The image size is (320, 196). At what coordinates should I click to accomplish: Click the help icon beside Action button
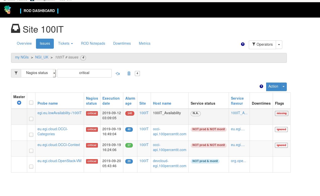(261, 86)
